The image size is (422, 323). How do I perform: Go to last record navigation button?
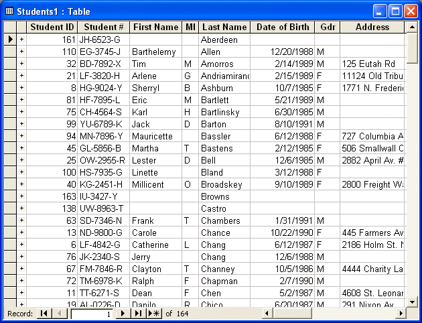coord(139,314)
